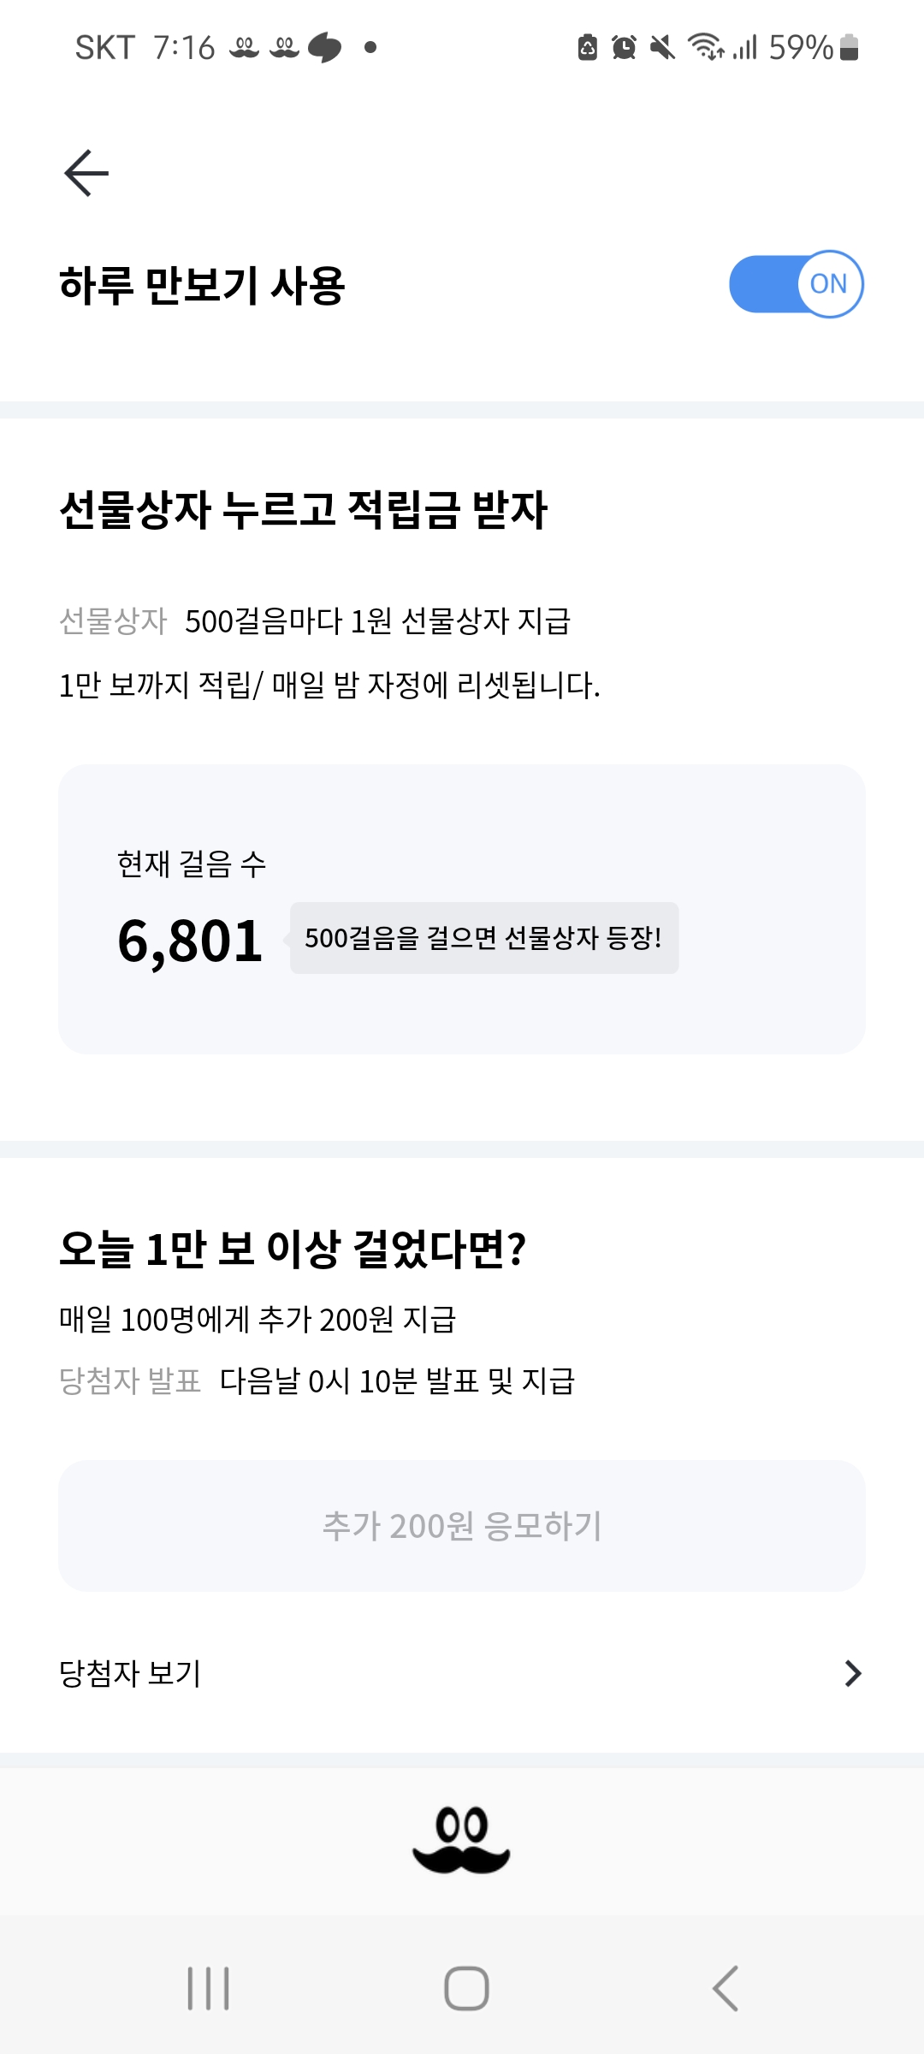
Task: Tap the 선물상자 누르고 적립금 받자 heading
Action: [303, 510]
